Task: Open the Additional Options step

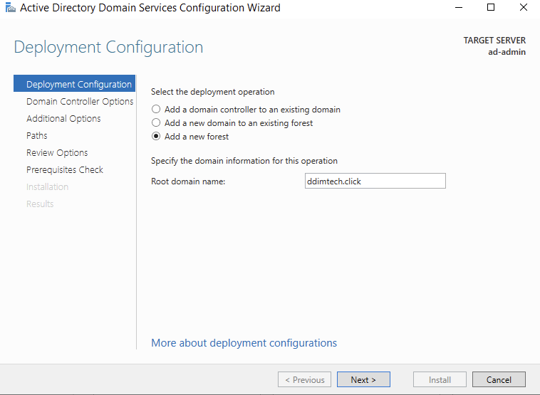Action: 63,118
